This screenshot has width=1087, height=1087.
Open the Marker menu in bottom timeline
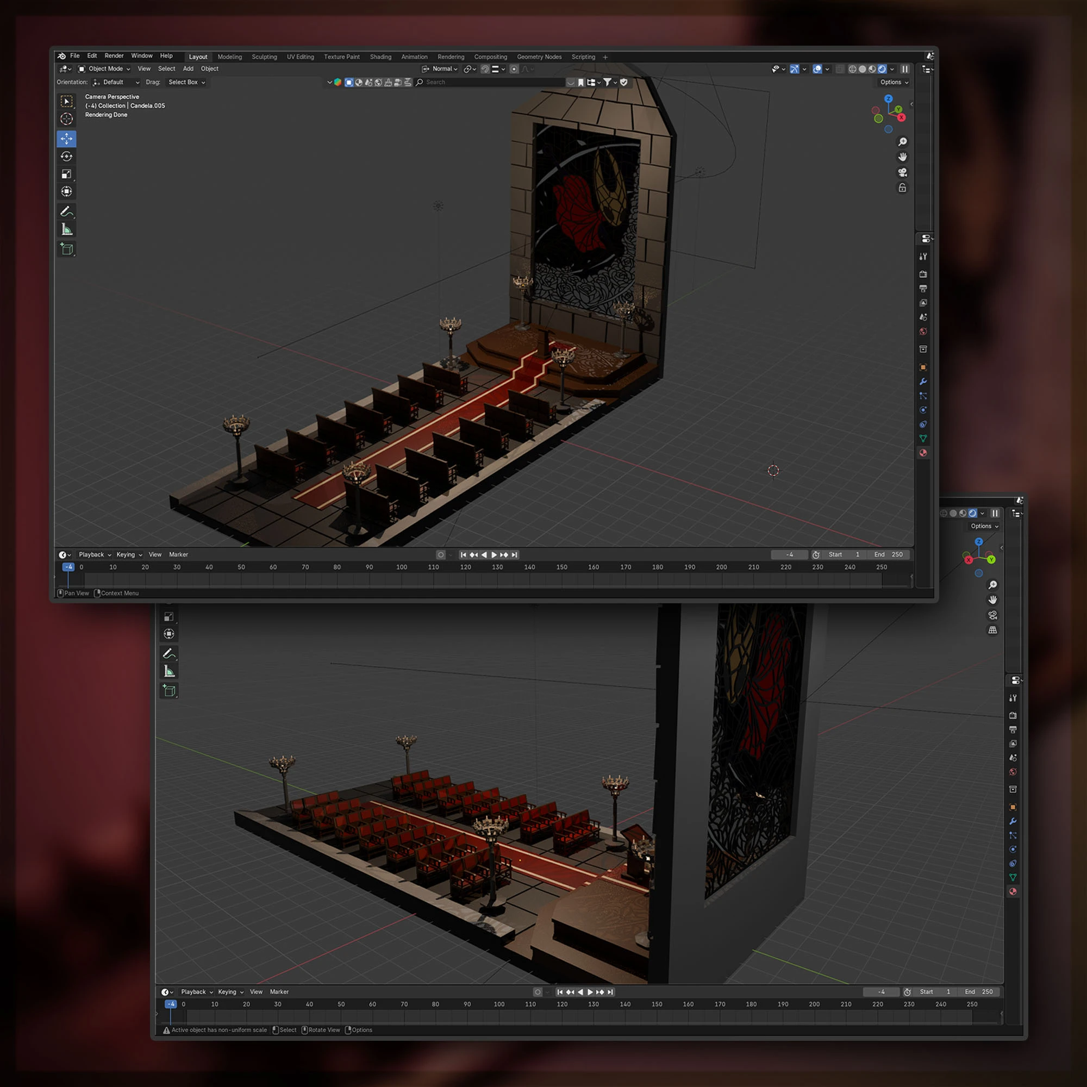pos(279,992)
